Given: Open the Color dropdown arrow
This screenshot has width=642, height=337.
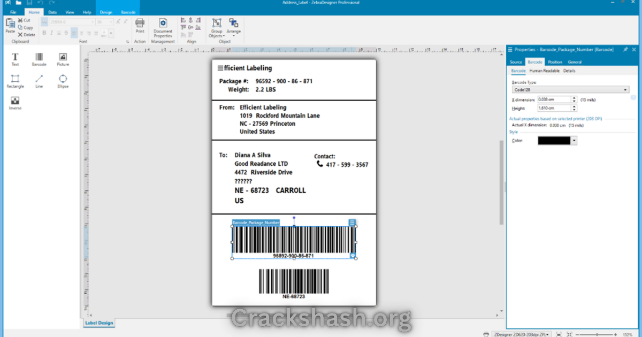Looking at the screenshot, I should 574,141.
